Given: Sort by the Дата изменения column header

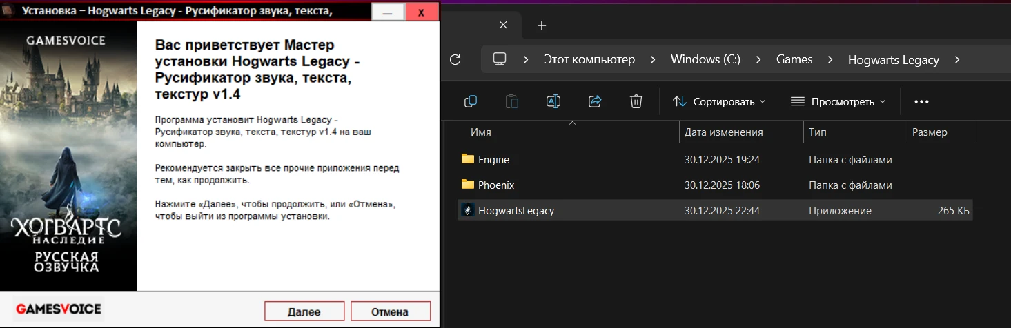Looking at the screenshot, I should tap(723, 132).
